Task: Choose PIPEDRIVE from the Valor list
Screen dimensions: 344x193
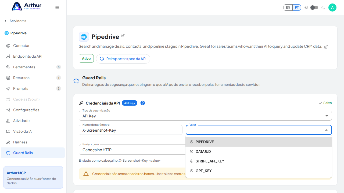Action: pyautogui.click(x=259, y=142)
